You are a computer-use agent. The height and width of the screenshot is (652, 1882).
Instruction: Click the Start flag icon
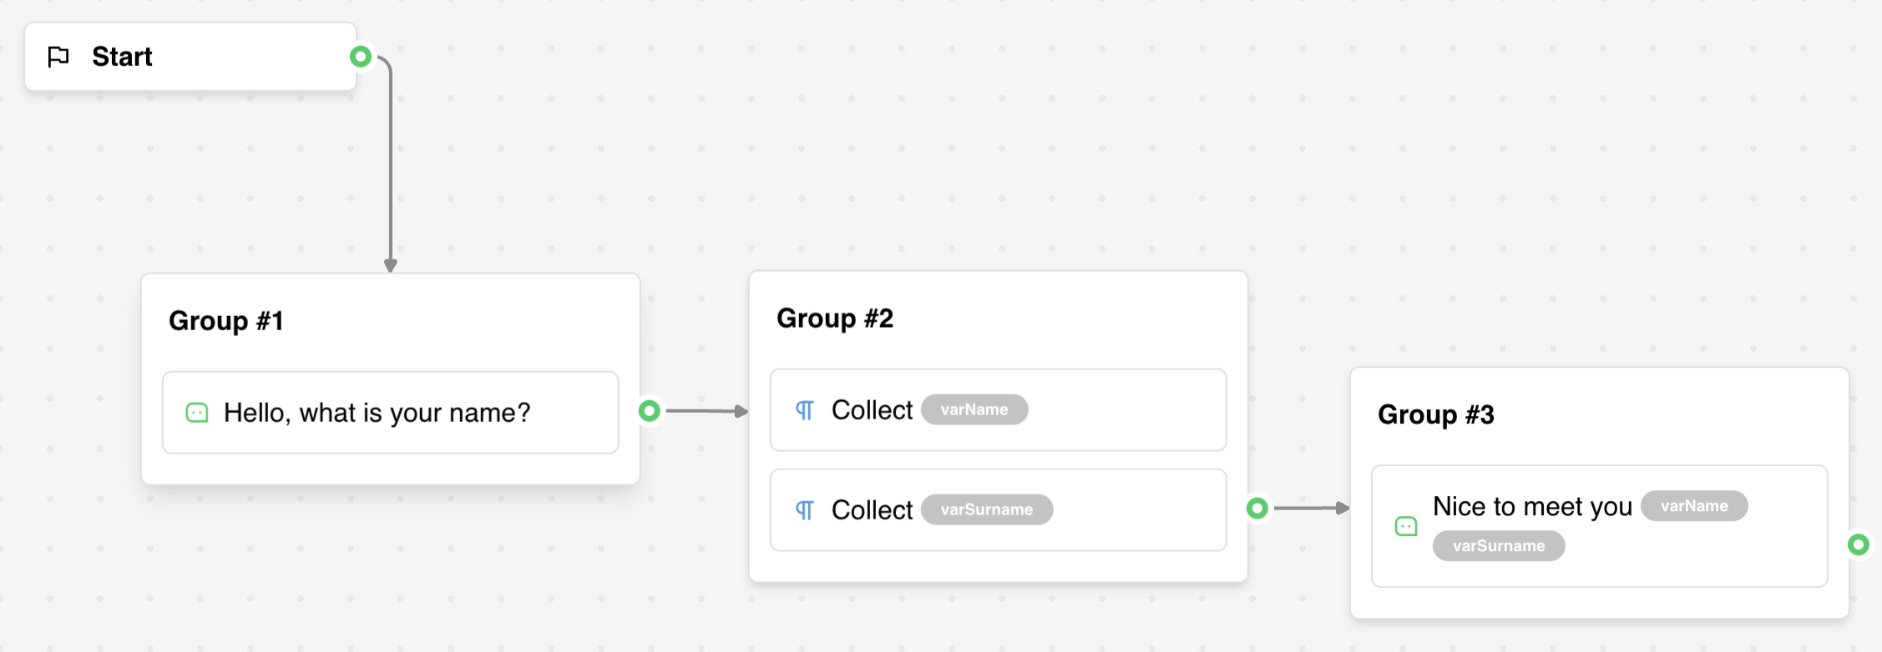click(x=58, y=57)
